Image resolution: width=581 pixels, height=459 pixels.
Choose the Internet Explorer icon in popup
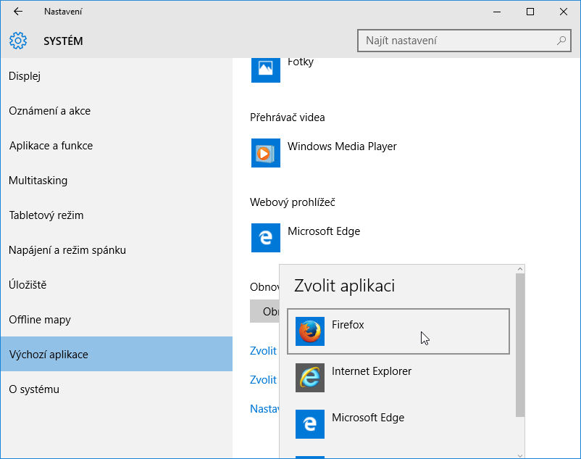(x=310, y=378)
